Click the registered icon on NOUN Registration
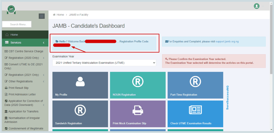The image size is (274, 133). 138,81
